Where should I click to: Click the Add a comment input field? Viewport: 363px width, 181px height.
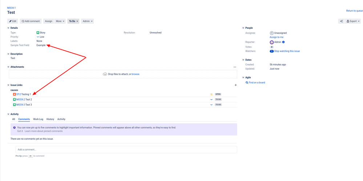[126, 150]
